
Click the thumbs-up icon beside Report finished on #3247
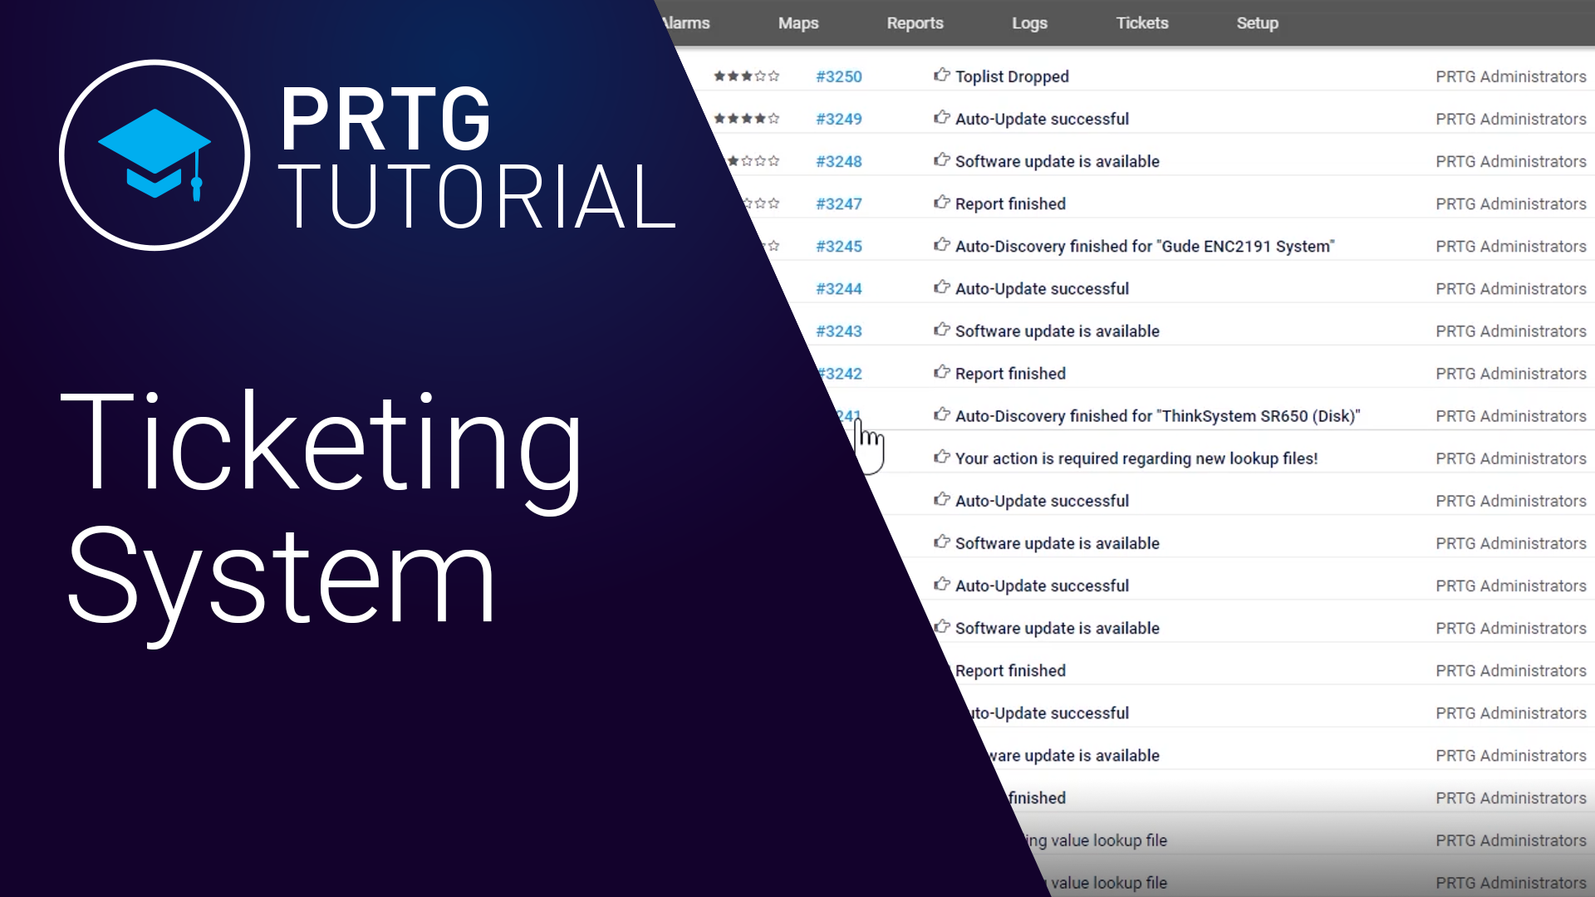(942, 203)
